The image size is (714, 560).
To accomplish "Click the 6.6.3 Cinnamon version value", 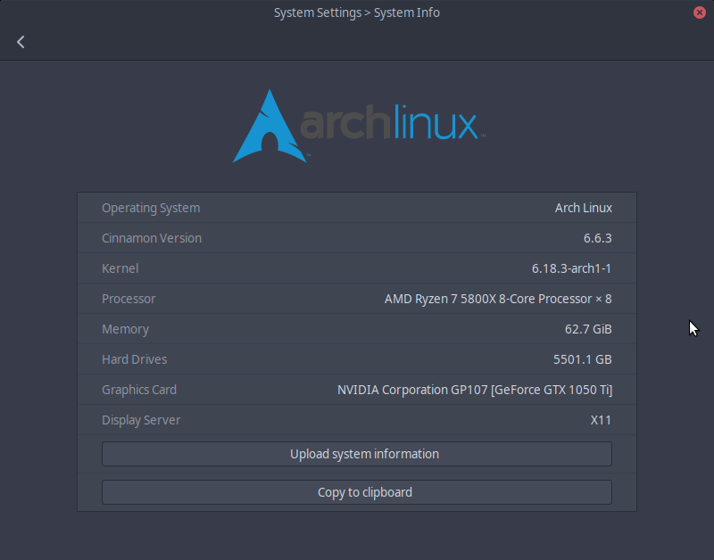I will 597,238.
